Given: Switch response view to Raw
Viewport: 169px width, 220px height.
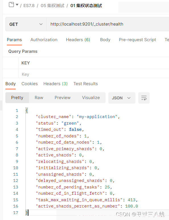Looking at the screenshot, I should click(x=39, y=98).
